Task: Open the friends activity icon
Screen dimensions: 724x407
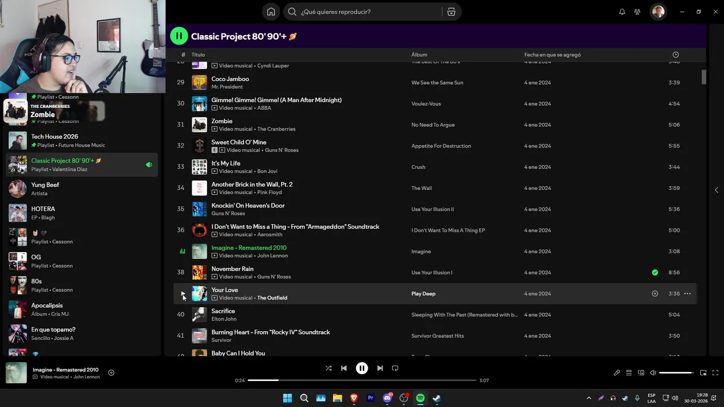Action: tap(637, 12)
